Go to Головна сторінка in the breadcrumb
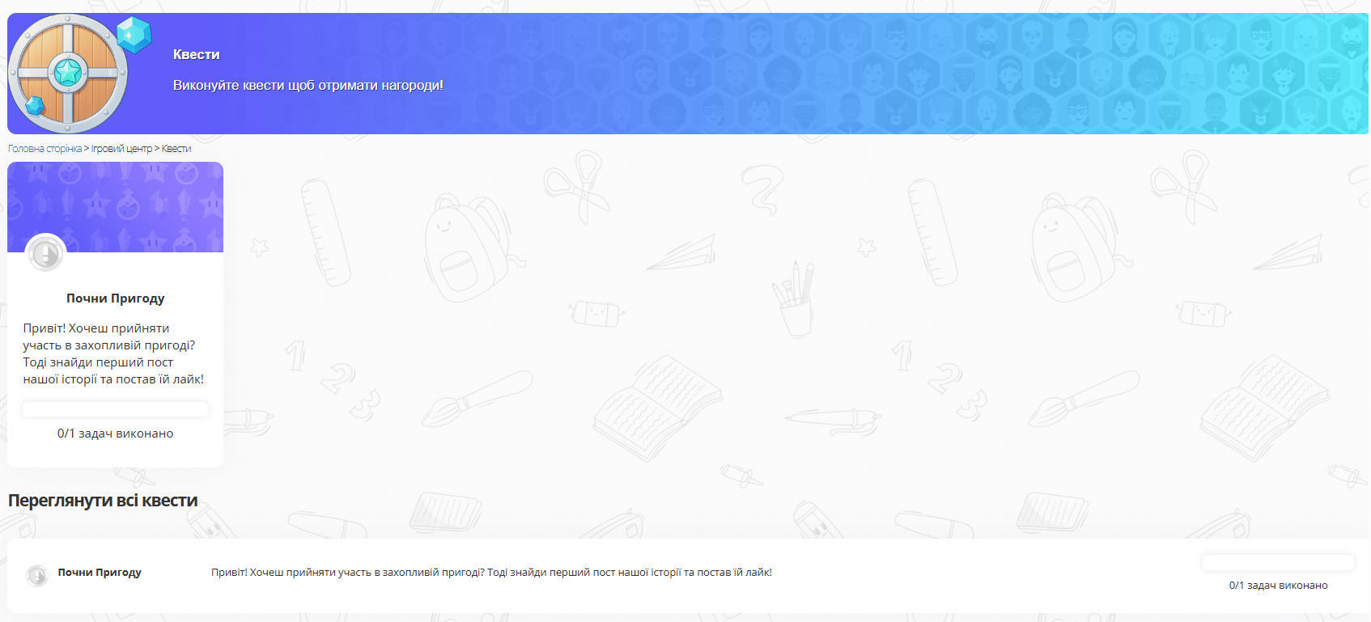Screen dimensions: 1371x622 coord(45,149)
